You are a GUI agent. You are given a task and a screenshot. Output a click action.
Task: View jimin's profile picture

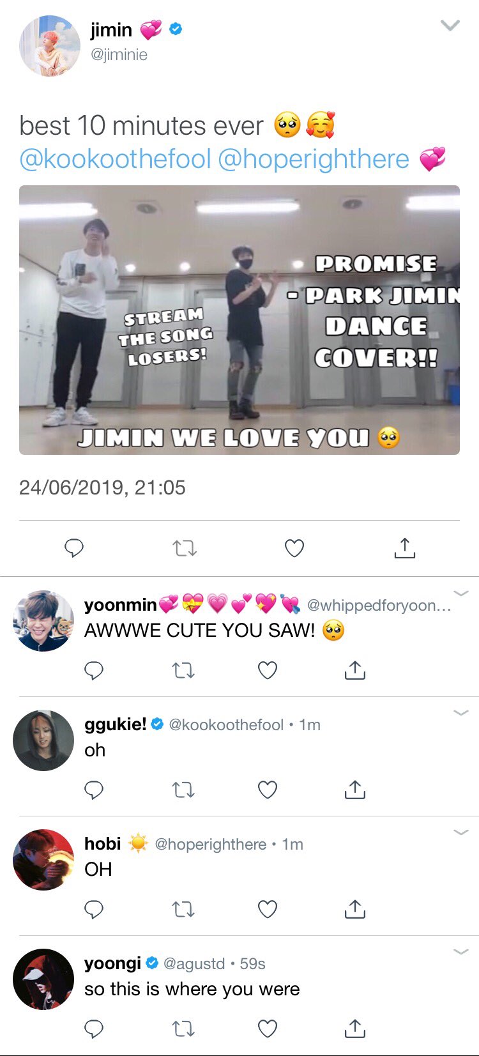pos(50,46)
